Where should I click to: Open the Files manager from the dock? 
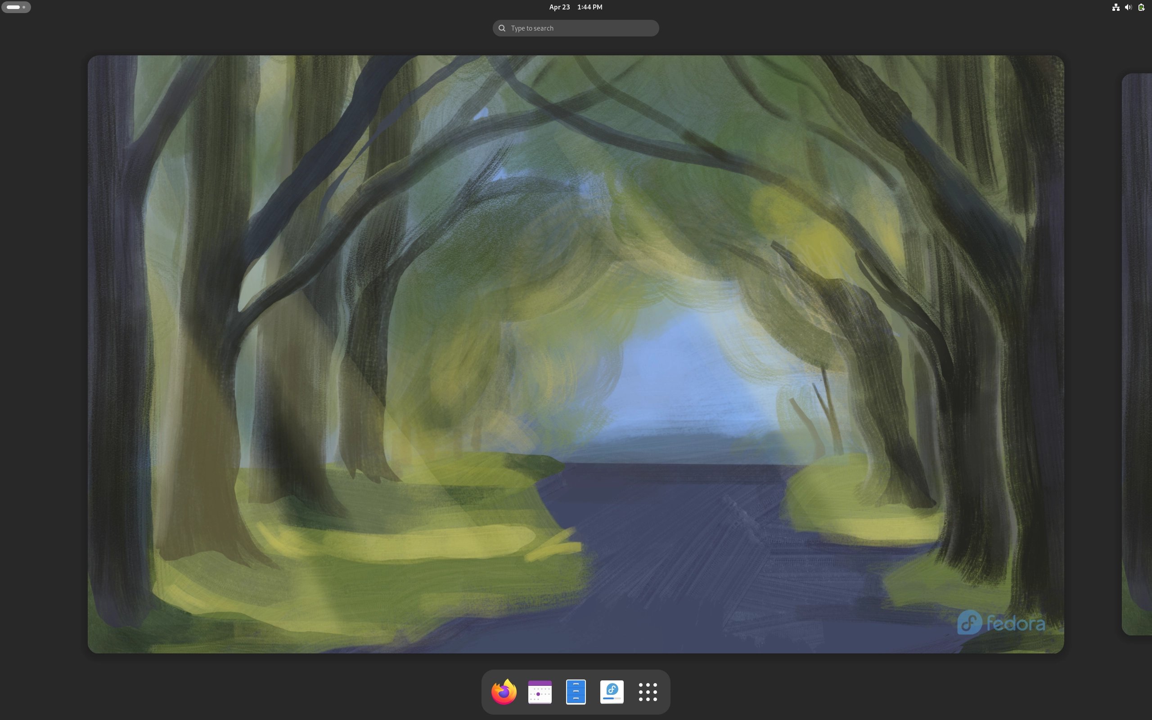pyautogui.click(x=576, y=692)
